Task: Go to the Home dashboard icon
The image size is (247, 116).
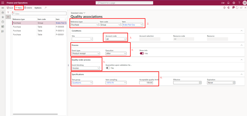Action: click(x=3, y=12)
